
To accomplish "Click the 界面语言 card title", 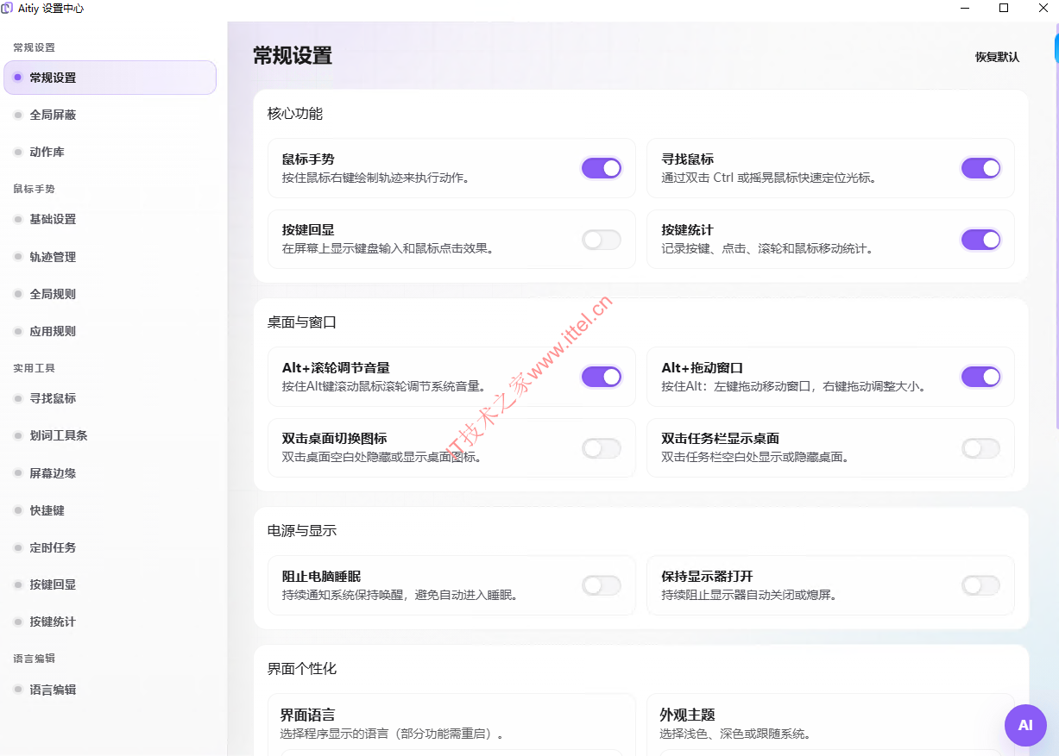I will (x=307, y=715).
